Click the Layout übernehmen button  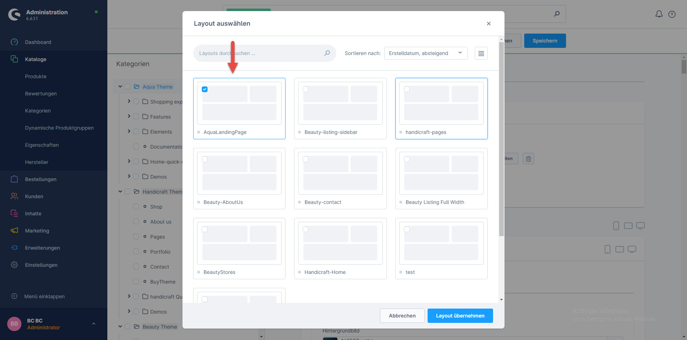click(460, 316)
